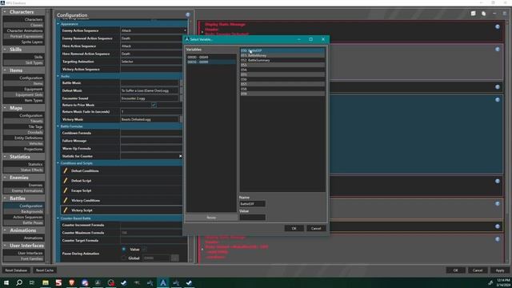Browse for a Battle Music file
This screenshot has height=288, width=512.
181,83
